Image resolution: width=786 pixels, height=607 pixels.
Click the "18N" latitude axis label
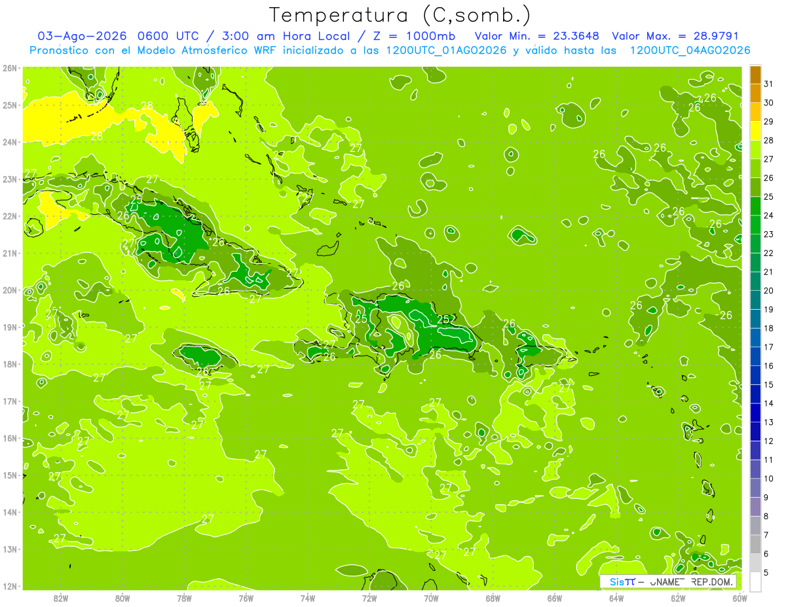pos(10,364)
